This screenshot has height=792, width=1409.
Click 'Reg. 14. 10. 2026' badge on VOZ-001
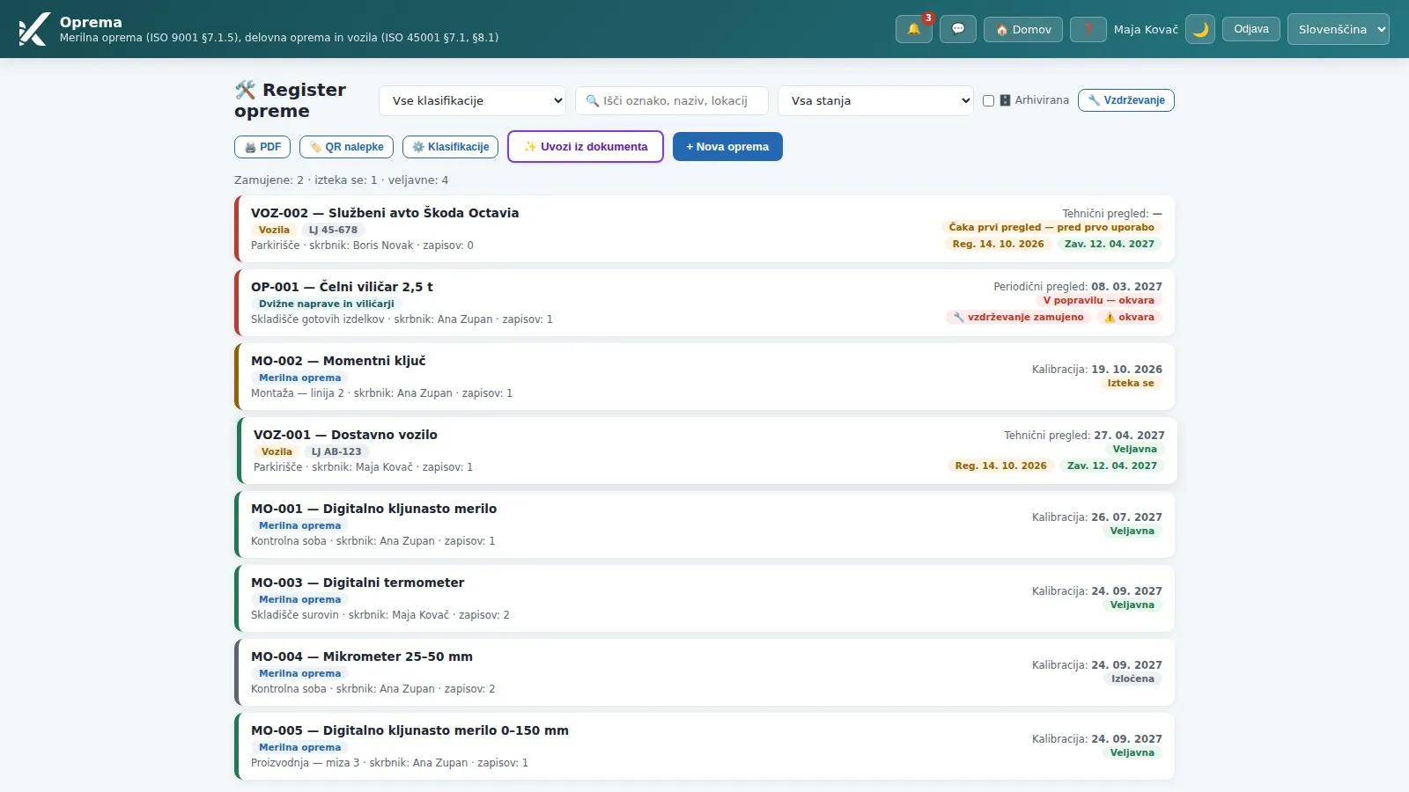(x=1001, y=466)
